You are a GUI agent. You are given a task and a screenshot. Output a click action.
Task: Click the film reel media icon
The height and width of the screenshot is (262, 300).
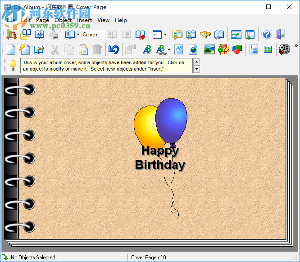coord(284,49)
